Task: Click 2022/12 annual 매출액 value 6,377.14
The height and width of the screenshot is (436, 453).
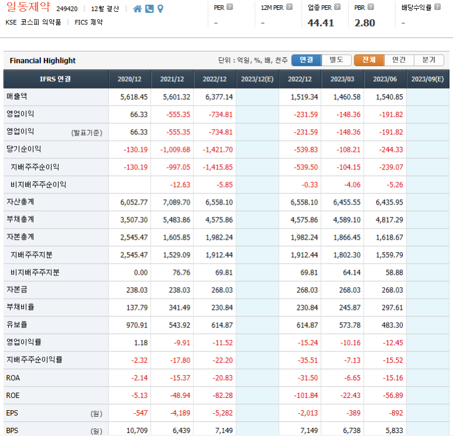Action: 219,97
